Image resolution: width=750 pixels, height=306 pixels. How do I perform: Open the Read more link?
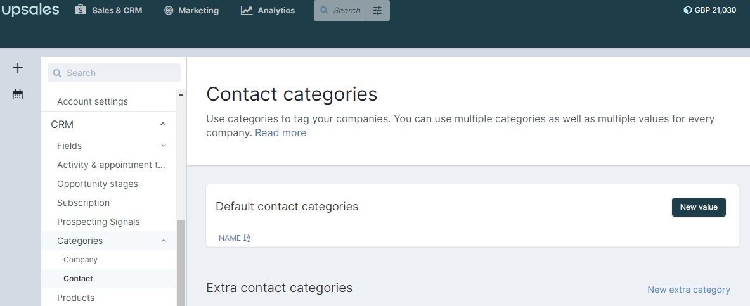[281, 133]
